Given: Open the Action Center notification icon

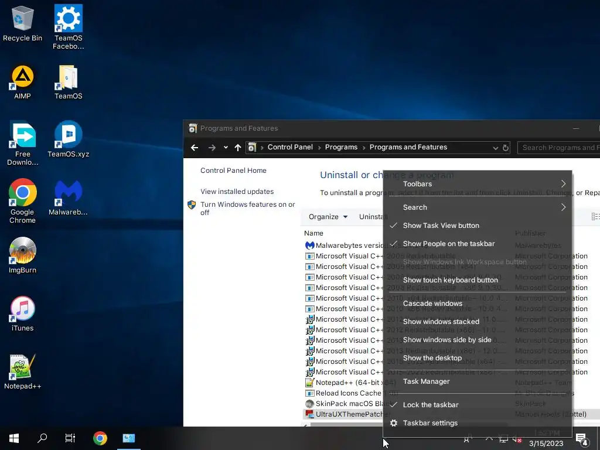Looking at the screenshot, I should (x=582, y=438).
